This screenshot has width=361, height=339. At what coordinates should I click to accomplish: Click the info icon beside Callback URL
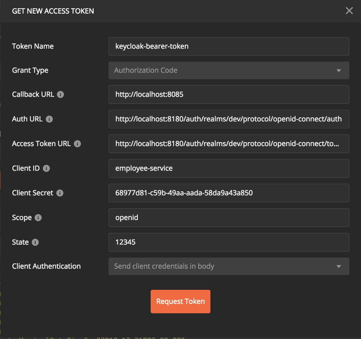coord(61,95)
